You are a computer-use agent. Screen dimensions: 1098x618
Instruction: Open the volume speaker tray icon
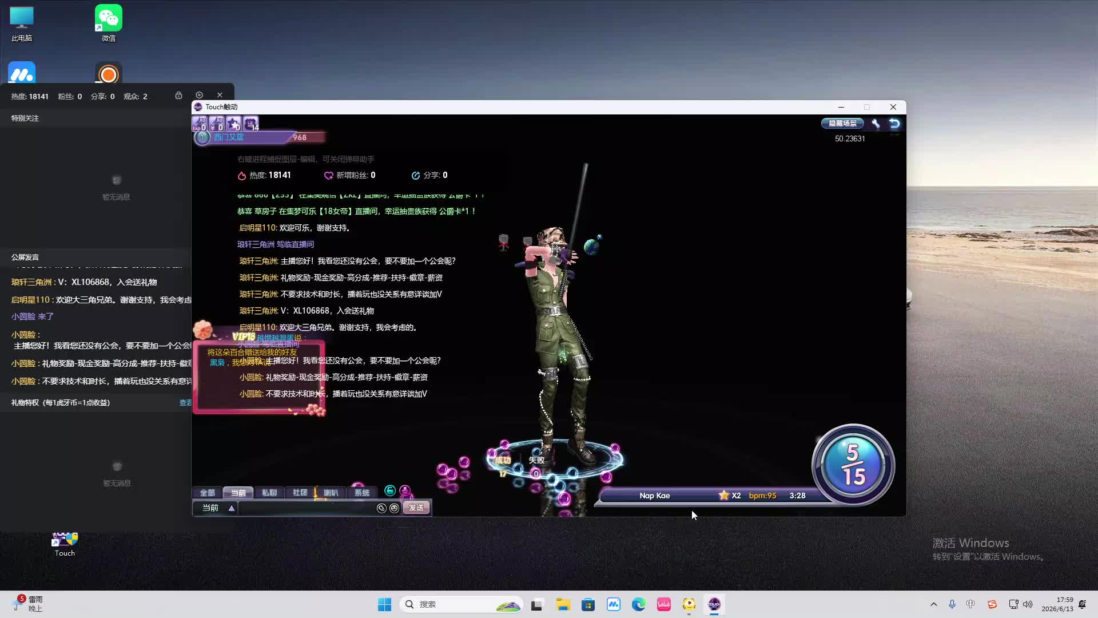[1028, 604]
